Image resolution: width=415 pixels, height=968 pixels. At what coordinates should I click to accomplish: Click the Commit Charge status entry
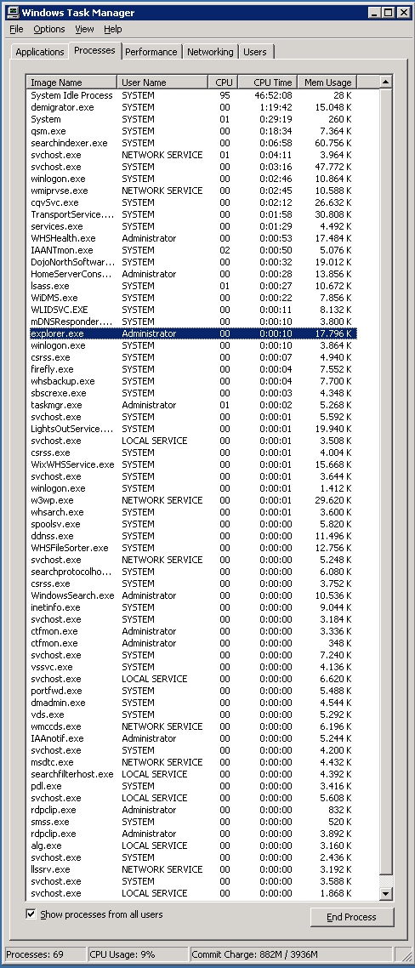290,954
